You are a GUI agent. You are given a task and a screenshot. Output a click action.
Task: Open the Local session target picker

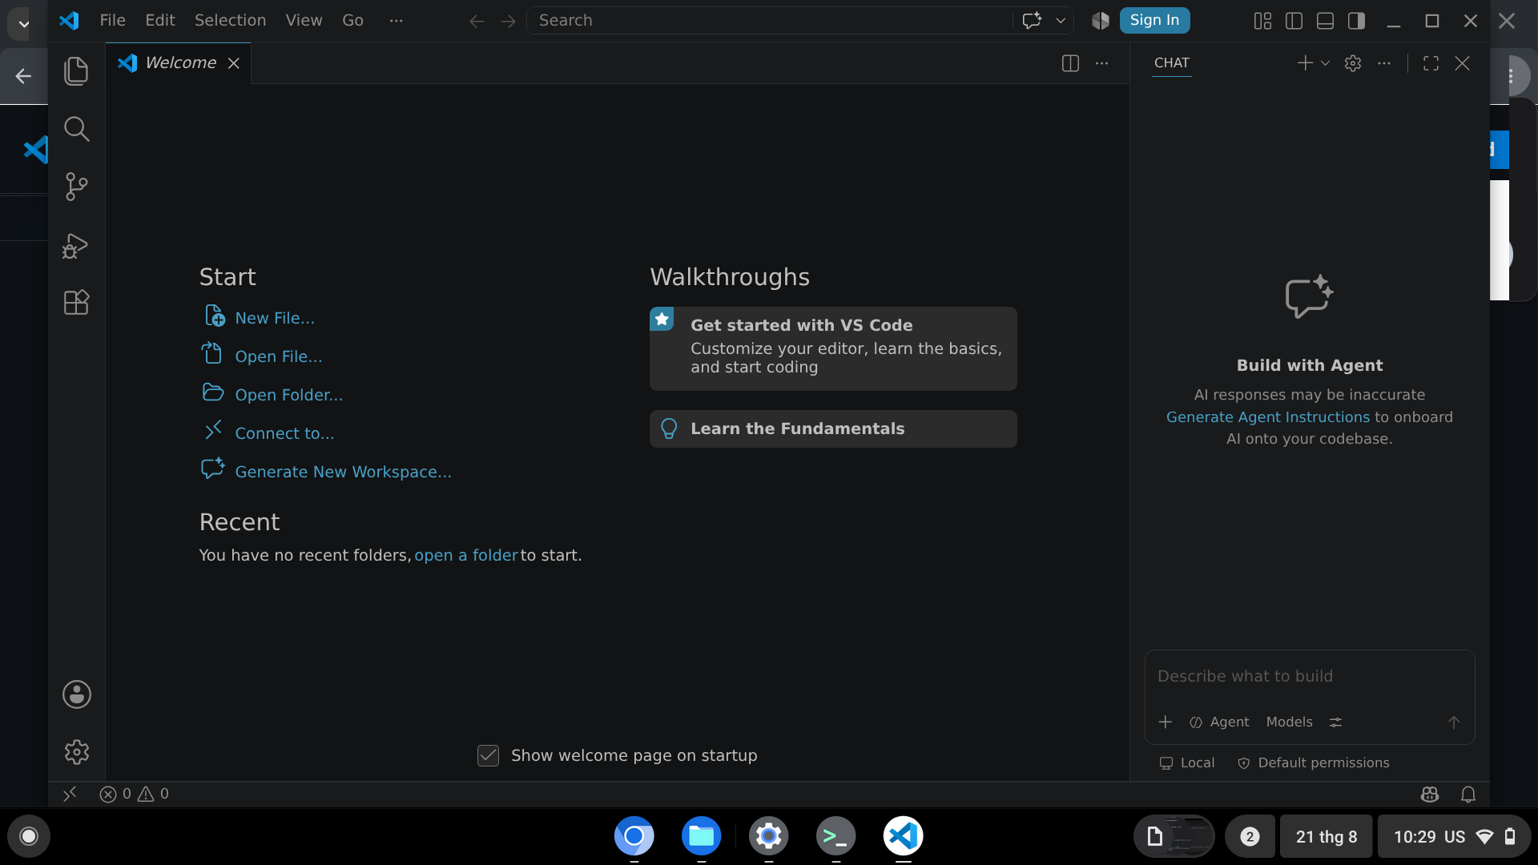1187,762
